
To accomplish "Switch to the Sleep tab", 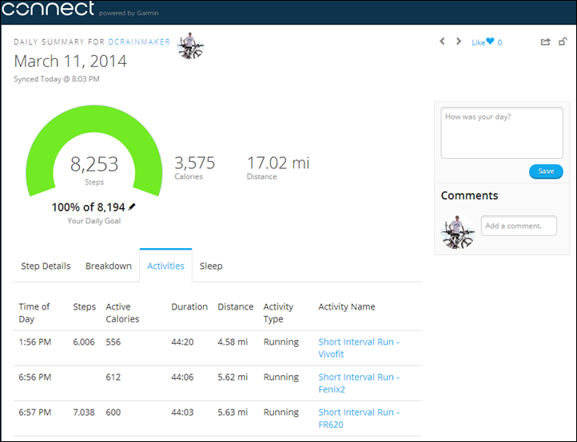I will 211,266.
